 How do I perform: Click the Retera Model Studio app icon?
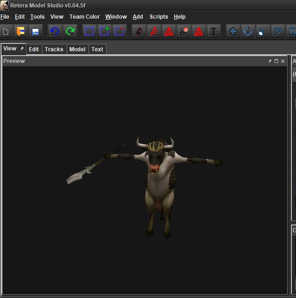pyautogui.click(x=4, y=5)
